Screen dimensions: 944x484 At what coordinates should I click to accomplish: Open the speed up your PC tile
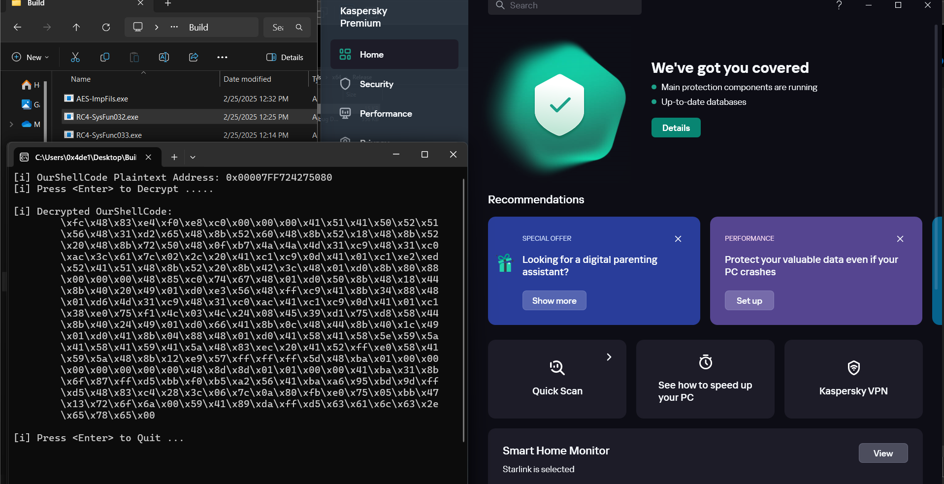point(705,379)
